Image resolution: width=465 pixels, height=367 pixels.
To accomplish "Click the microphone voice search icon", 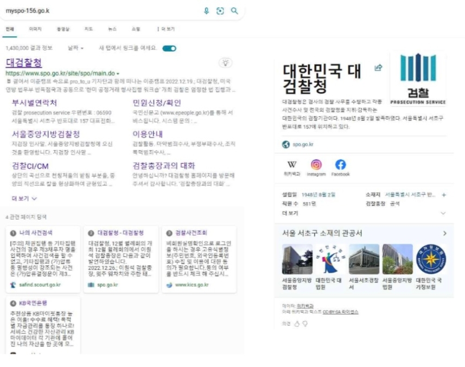I will (x=206, y=11).
